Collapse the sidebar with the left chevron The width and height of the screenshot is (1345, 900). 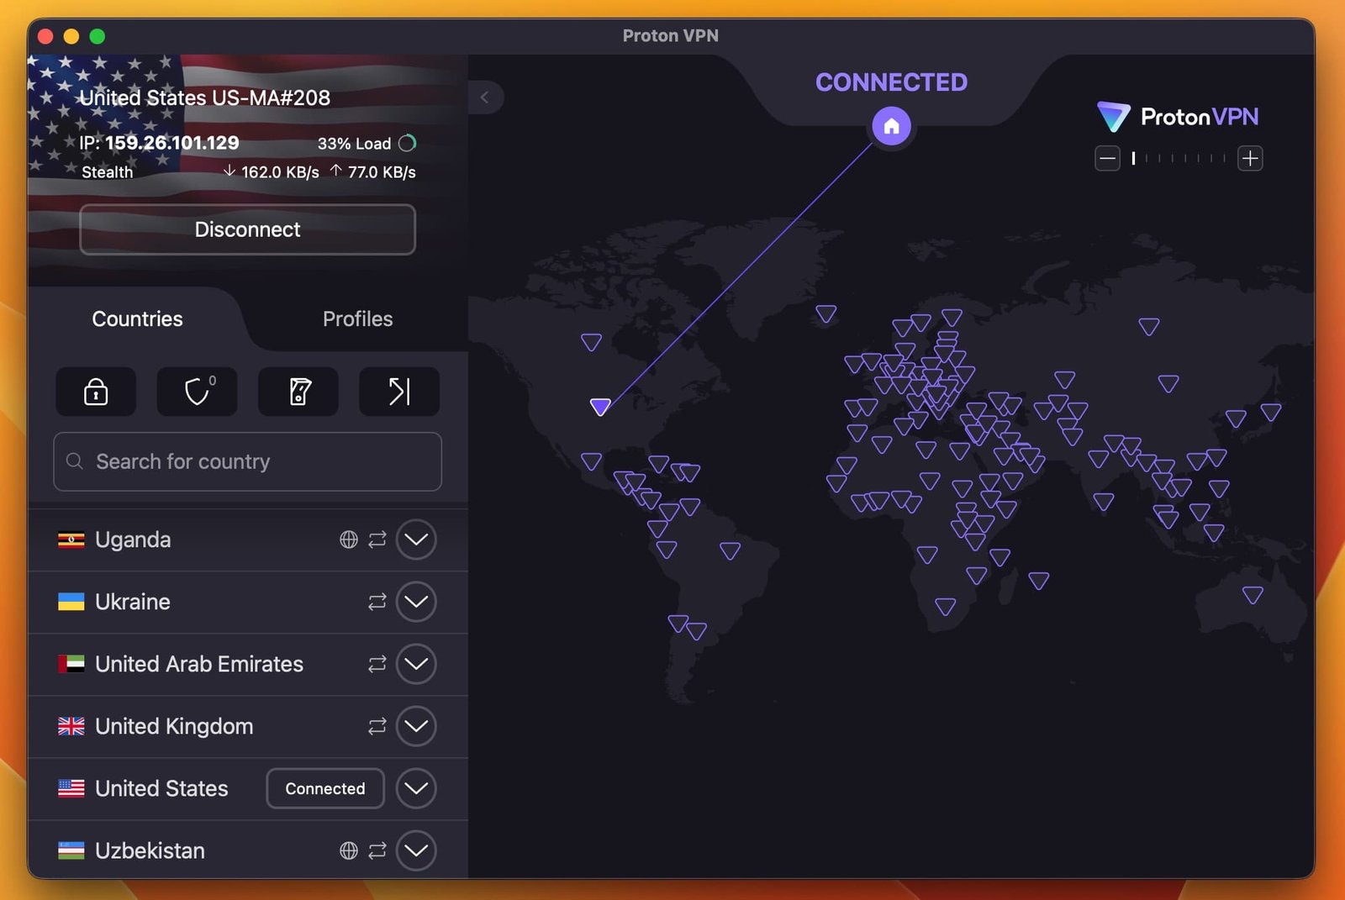(x=485, y=97)
